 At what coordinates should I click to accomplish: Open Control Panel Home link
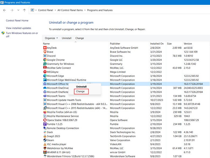(17, 21)
